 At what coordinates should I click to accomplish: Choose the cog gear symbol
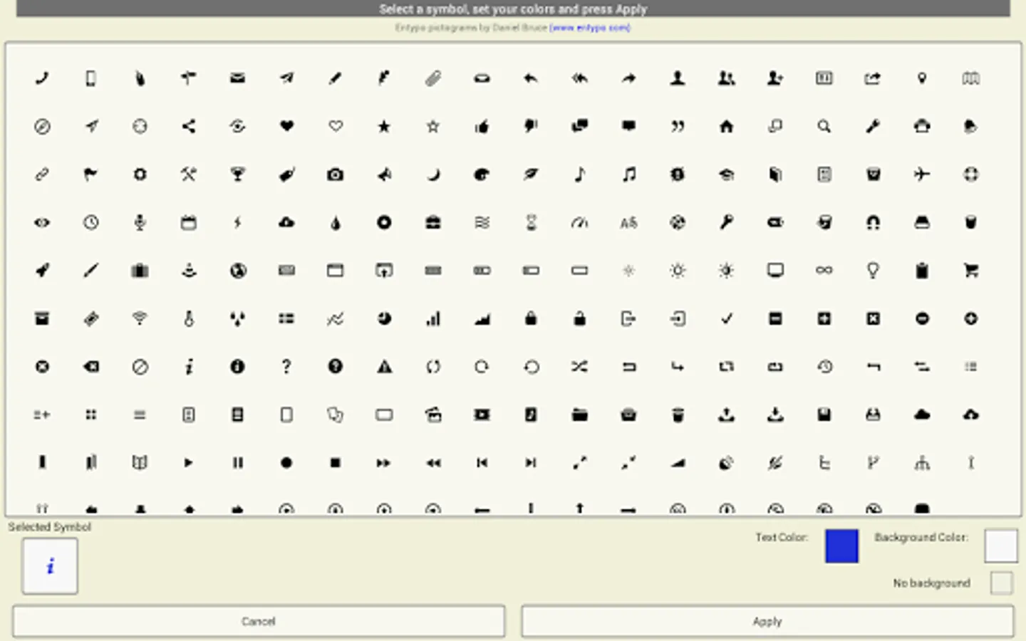click(x=140, y=174)
